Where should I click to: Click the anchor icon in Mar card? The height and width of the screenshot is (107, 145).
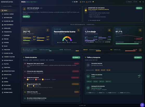pos(109,30)
